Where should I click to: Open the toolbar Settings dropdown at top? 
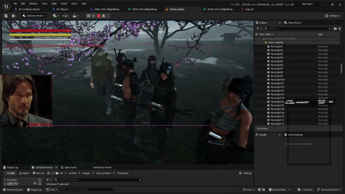pyautogui.click(x=333, y=16)
